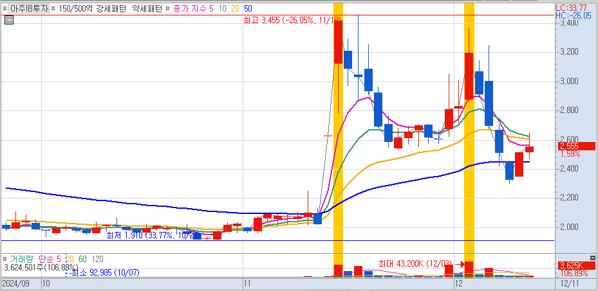
Task: Select the 약세패턴 indicator label
Action: pyautogui.click(x=147, y=8)
